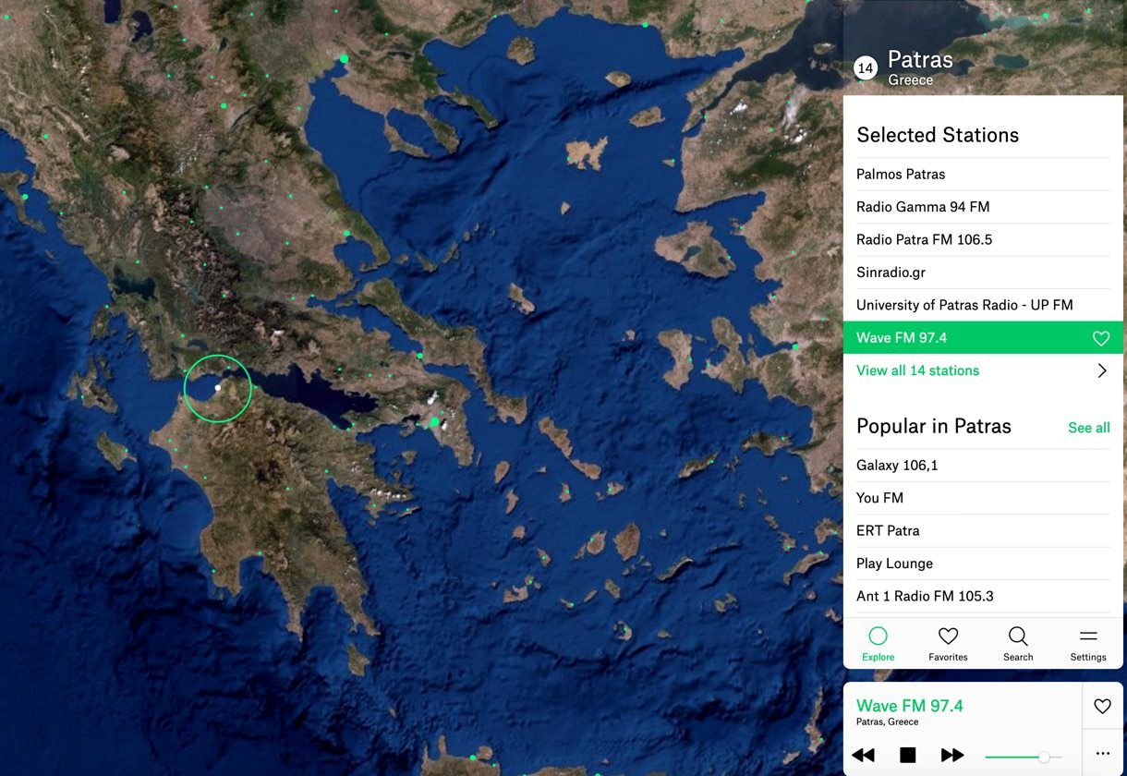
Task: Stop playback of Wave FM 97.4
Action: (x=907, y=755)
